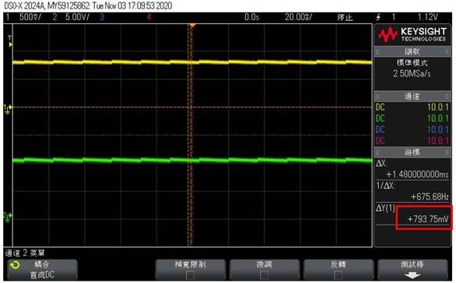The width and height of the screenshot is (456, 283).
Task: Click the 耦合 直流DC coupling softkey
Action: tap(43, 269)
